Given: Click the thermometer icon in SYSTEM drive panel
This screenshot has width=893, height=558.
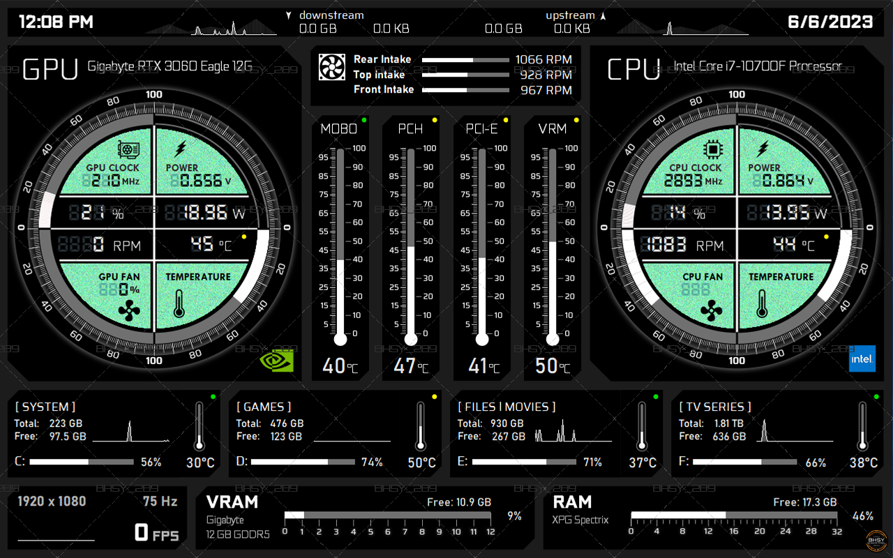Looking at the screenshot, I should tap(199, 426).
